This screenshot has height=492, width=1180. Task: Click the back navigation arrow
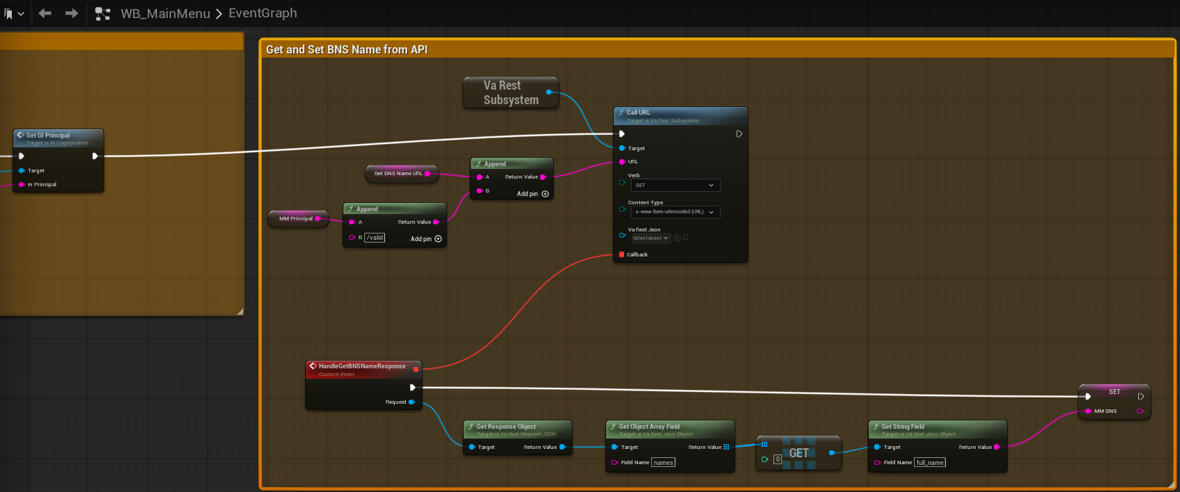(45, 13)
